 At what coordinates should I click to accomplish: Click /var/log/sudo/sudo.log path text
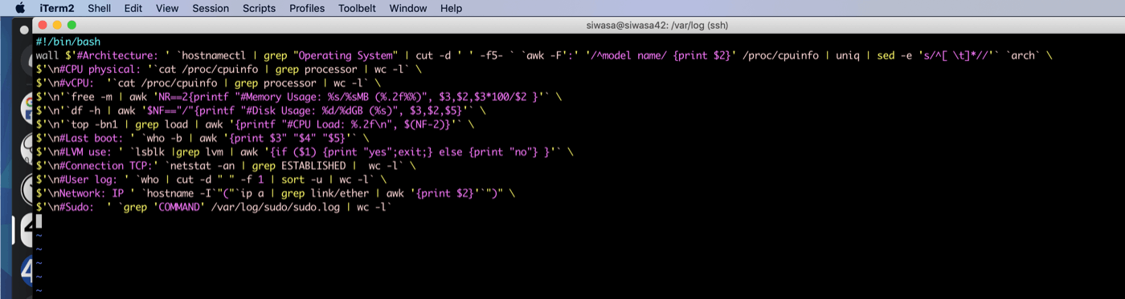[x=275, y=207]
